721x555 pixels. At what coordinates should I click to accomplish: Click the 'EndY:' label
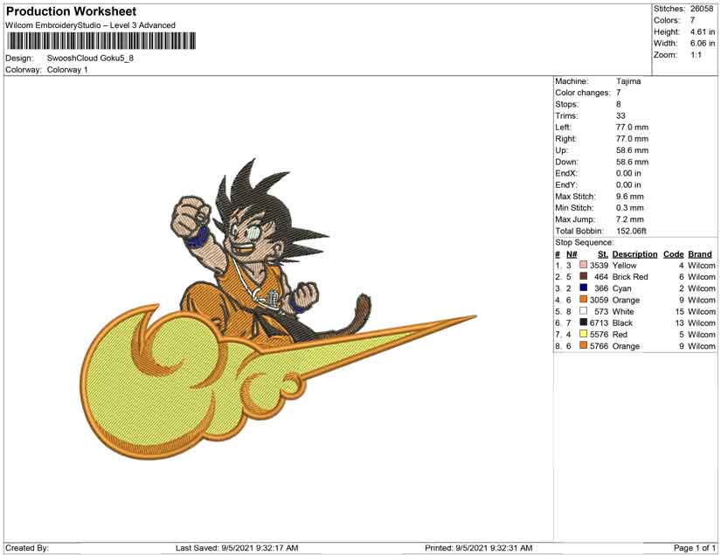565,184
